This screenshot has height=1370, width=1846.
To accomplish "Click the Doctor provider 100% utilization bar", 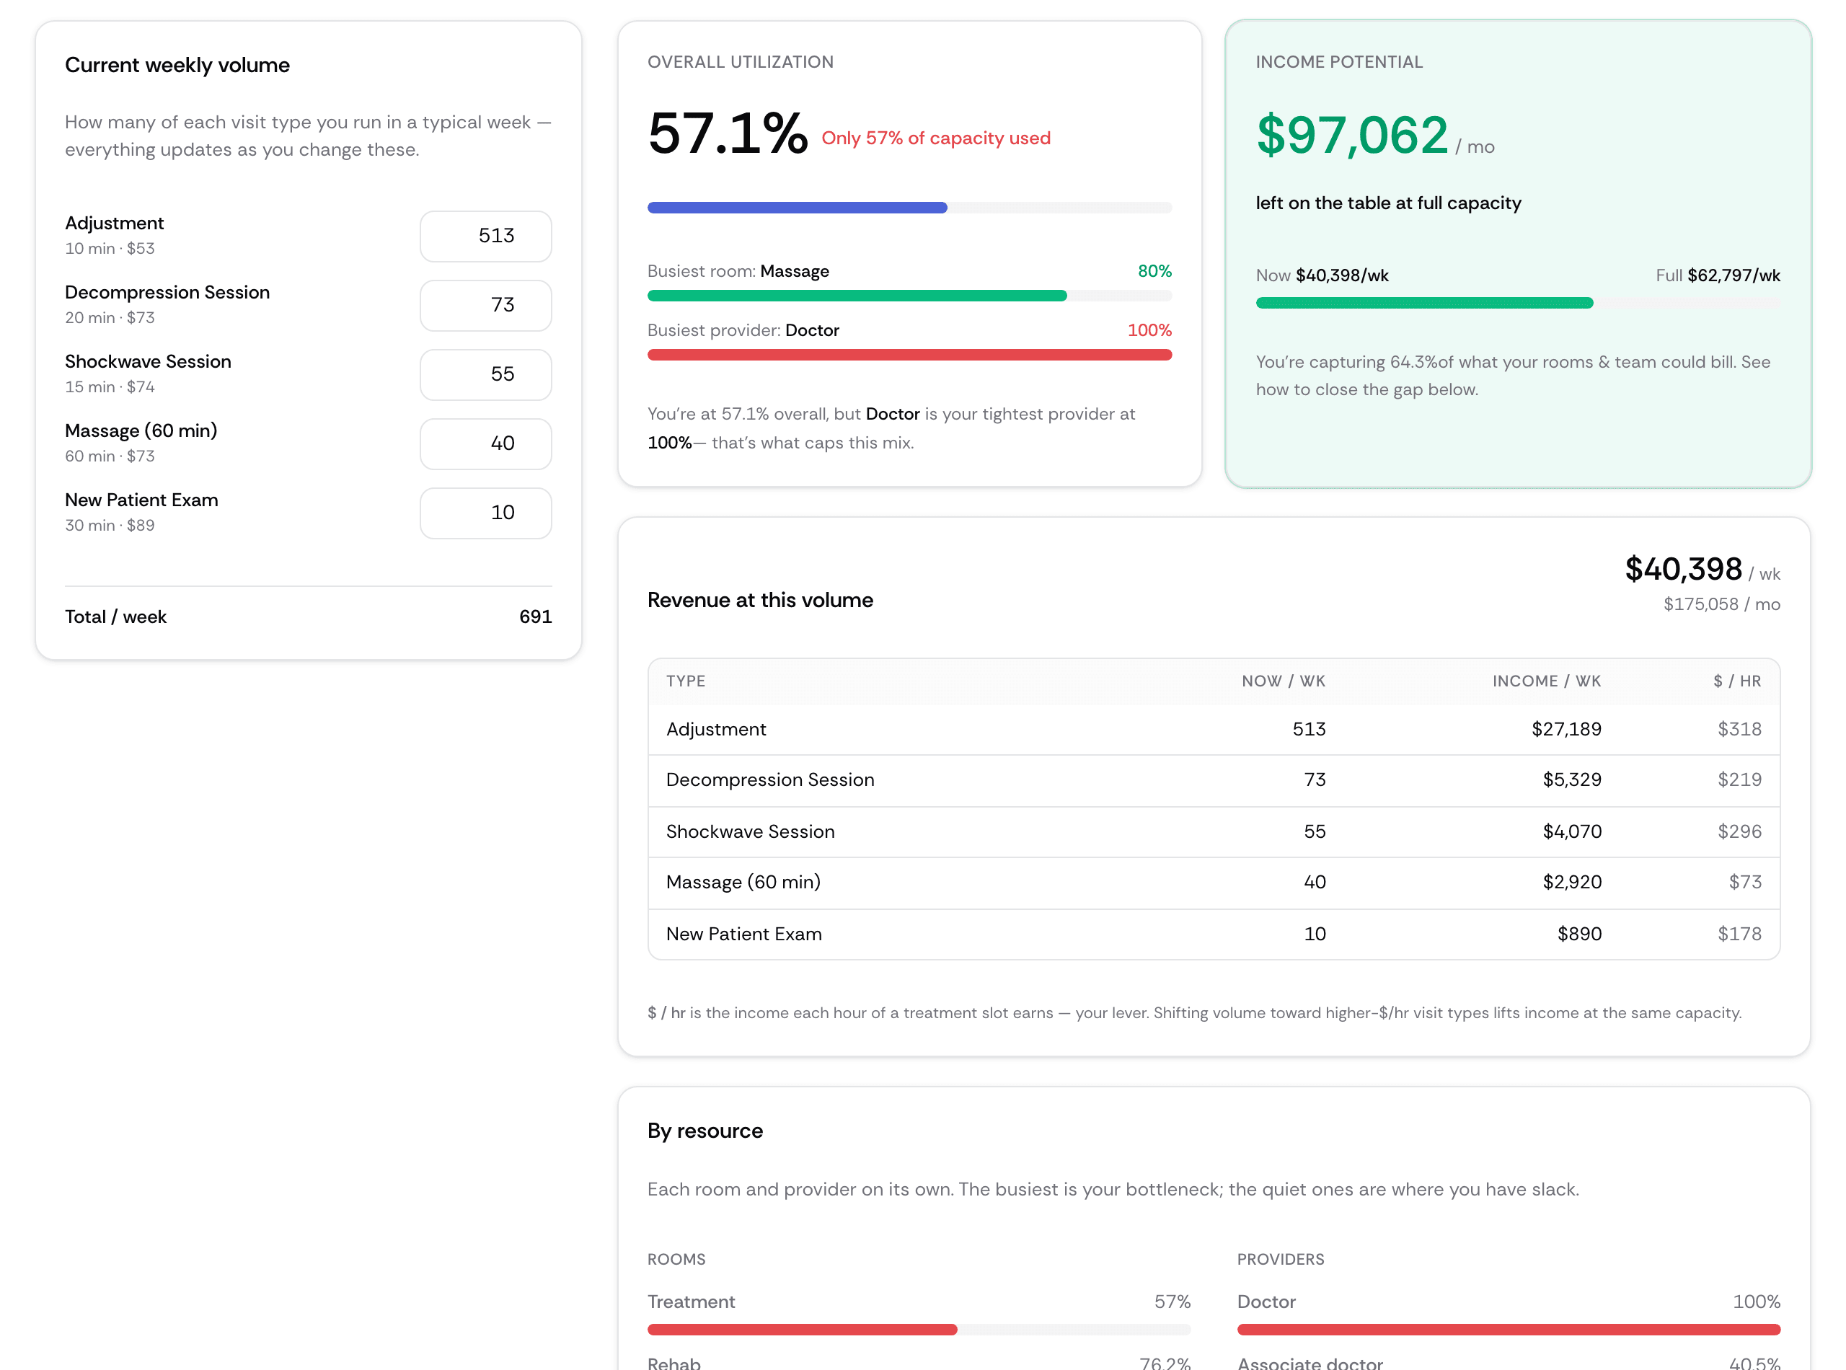I will click(1508, 1328).
